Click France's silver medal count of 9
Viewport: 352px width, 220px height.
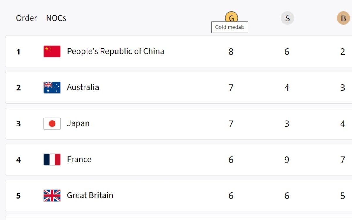pyautogui.click(x=287, y=160)
